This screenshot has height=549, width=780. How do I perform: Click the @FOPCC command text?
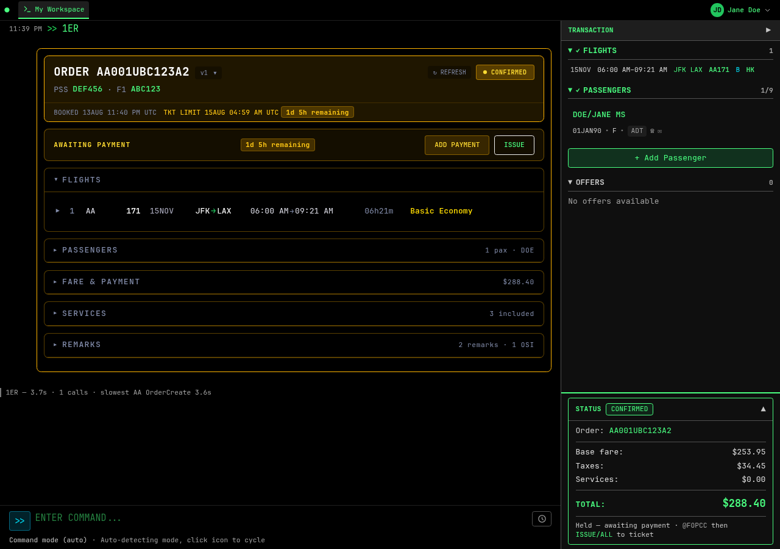pos(695,525)
